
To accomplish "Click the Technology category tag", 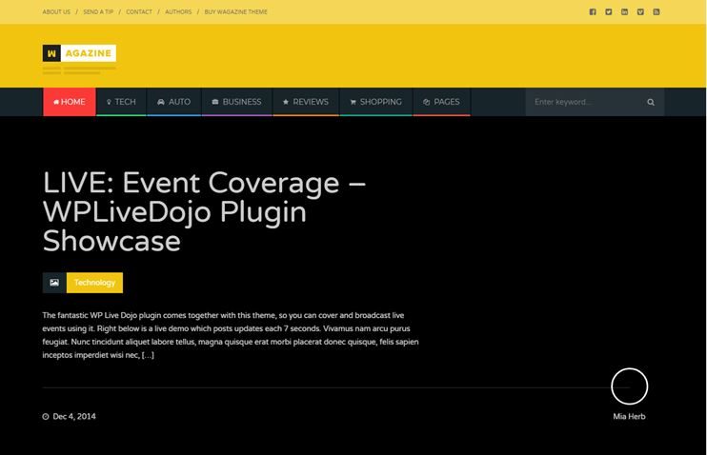I will 94,283.
